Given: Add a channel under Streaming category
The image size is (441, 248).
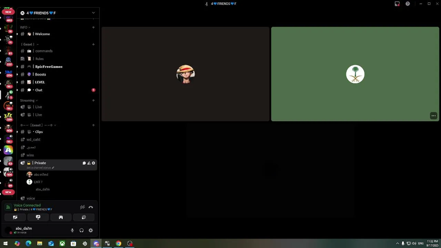Looking at the screenshot, I should (x=93, y=101).
